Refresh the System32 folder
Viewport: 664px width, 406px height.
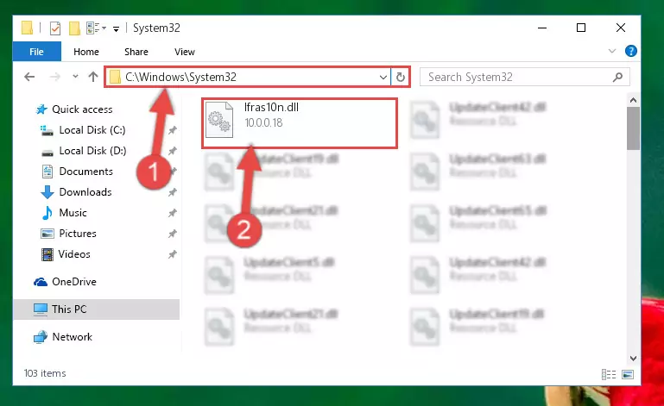coord(400,77)
